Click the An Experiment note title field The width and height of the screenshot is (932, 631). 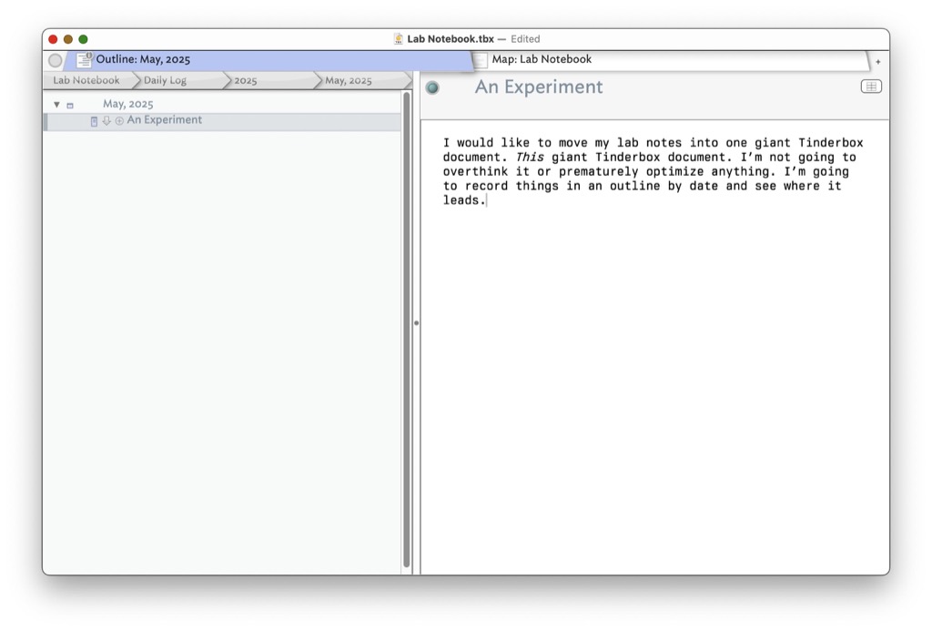(x=539, y=87)
